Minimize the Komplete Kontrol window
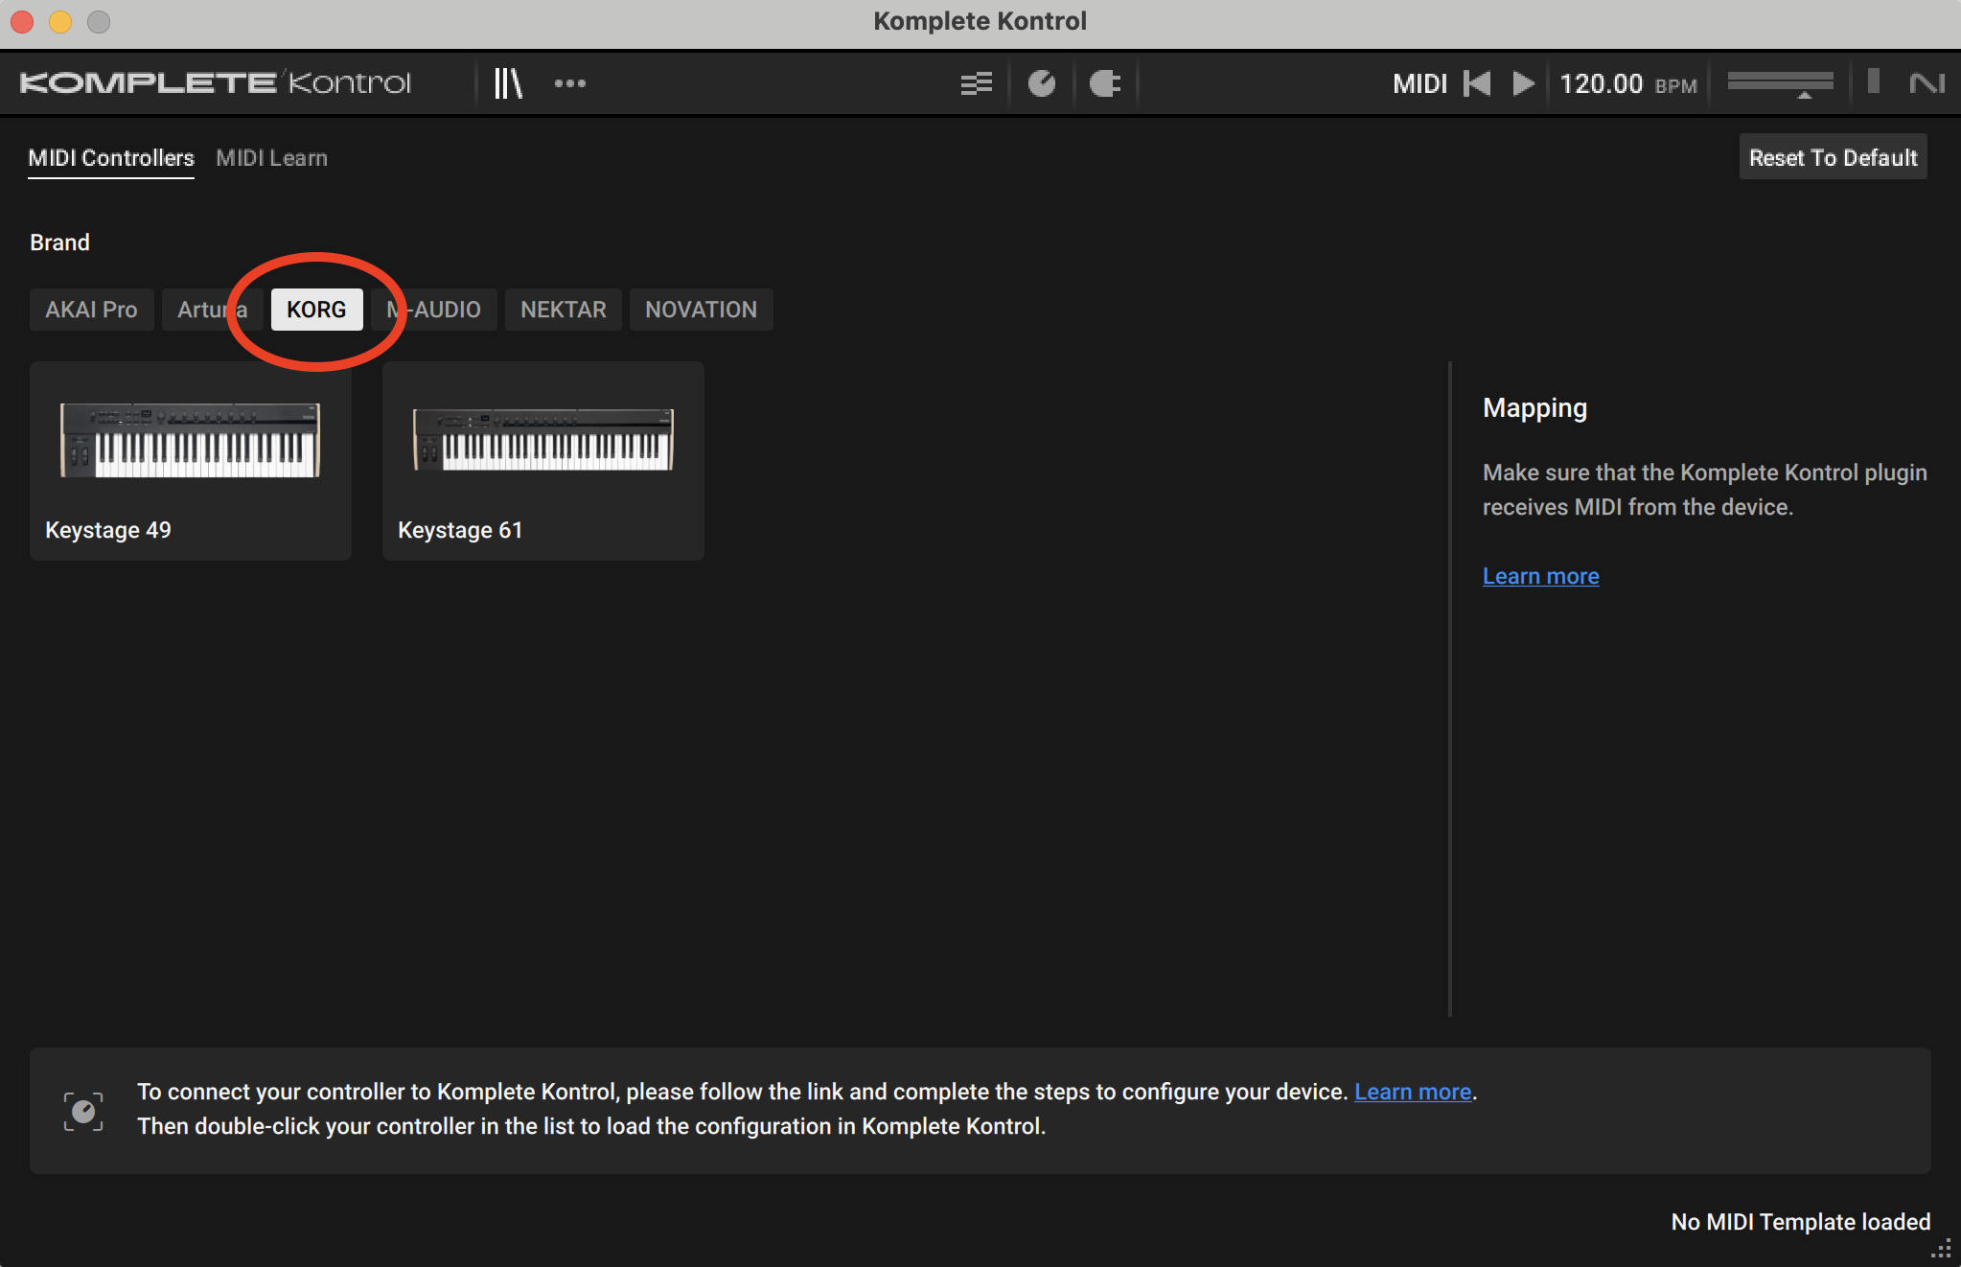The width and height of the screenshot is (1961, 1267). [x=60, y=21]
